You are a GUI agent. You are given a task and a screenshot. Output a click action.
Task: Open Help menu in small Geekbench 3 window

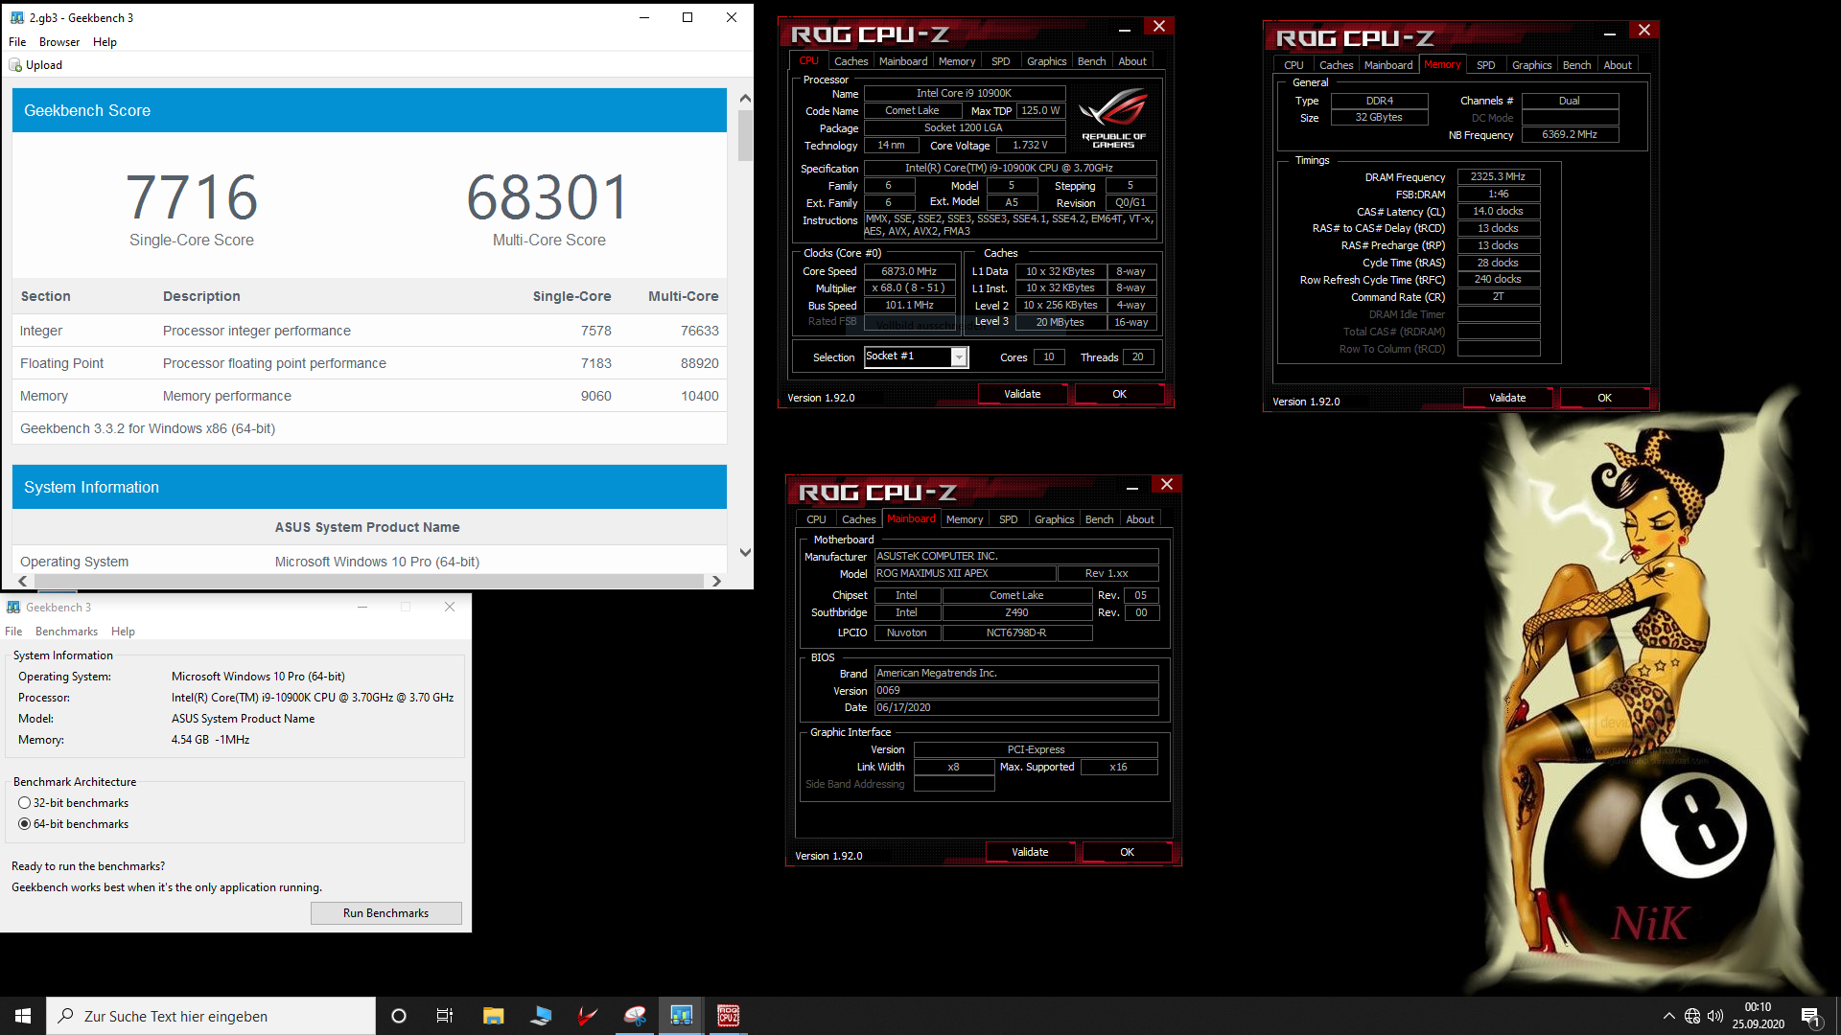click(x=123, y=632)
